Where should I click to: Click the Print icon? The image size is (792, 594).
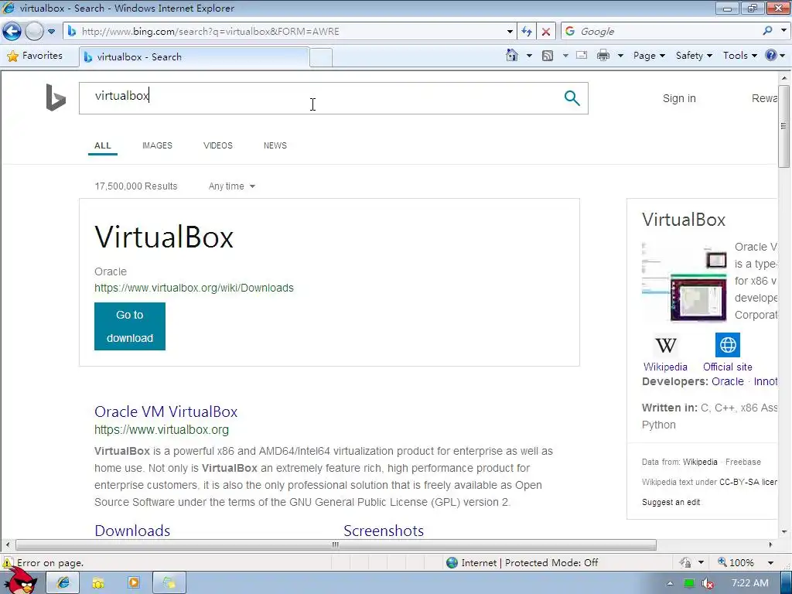(x=603, y=56)
